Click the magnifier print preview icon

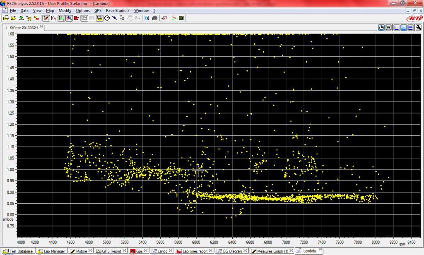click(x=147, y=18)
